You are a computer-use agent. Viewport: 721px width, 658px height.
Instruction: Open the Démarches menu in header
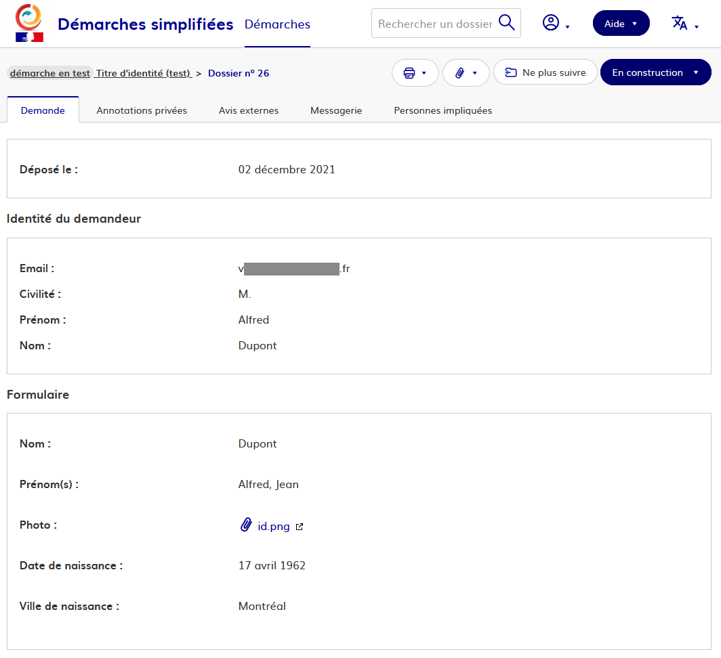coord(277,24)
